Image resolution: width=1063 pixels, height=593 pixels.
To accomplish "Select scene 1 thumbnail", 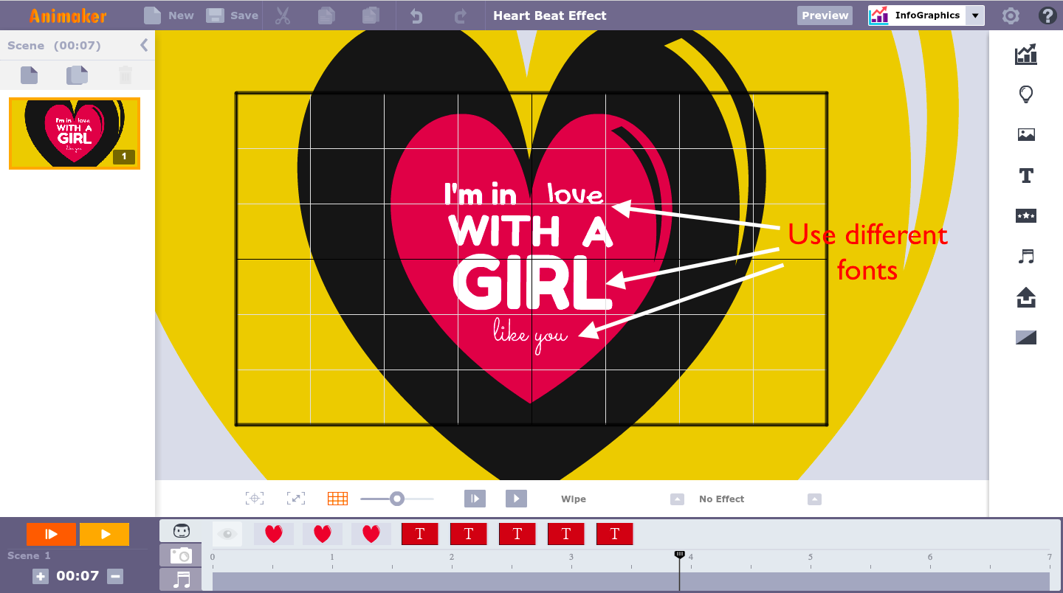I will tap(75, 133).
